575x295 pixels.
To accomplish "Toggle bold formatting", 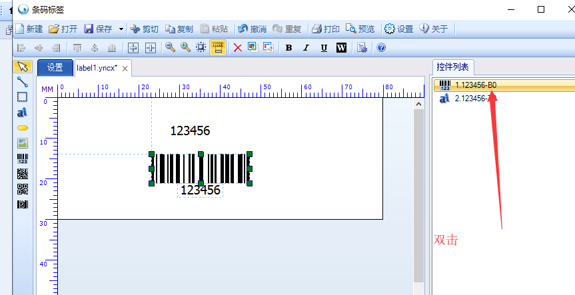I will pos(288,47).
